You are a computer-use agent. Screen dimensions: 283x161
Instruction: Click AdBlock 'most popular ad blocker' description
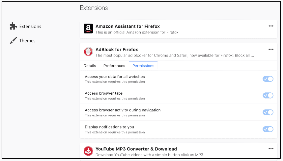175,56
